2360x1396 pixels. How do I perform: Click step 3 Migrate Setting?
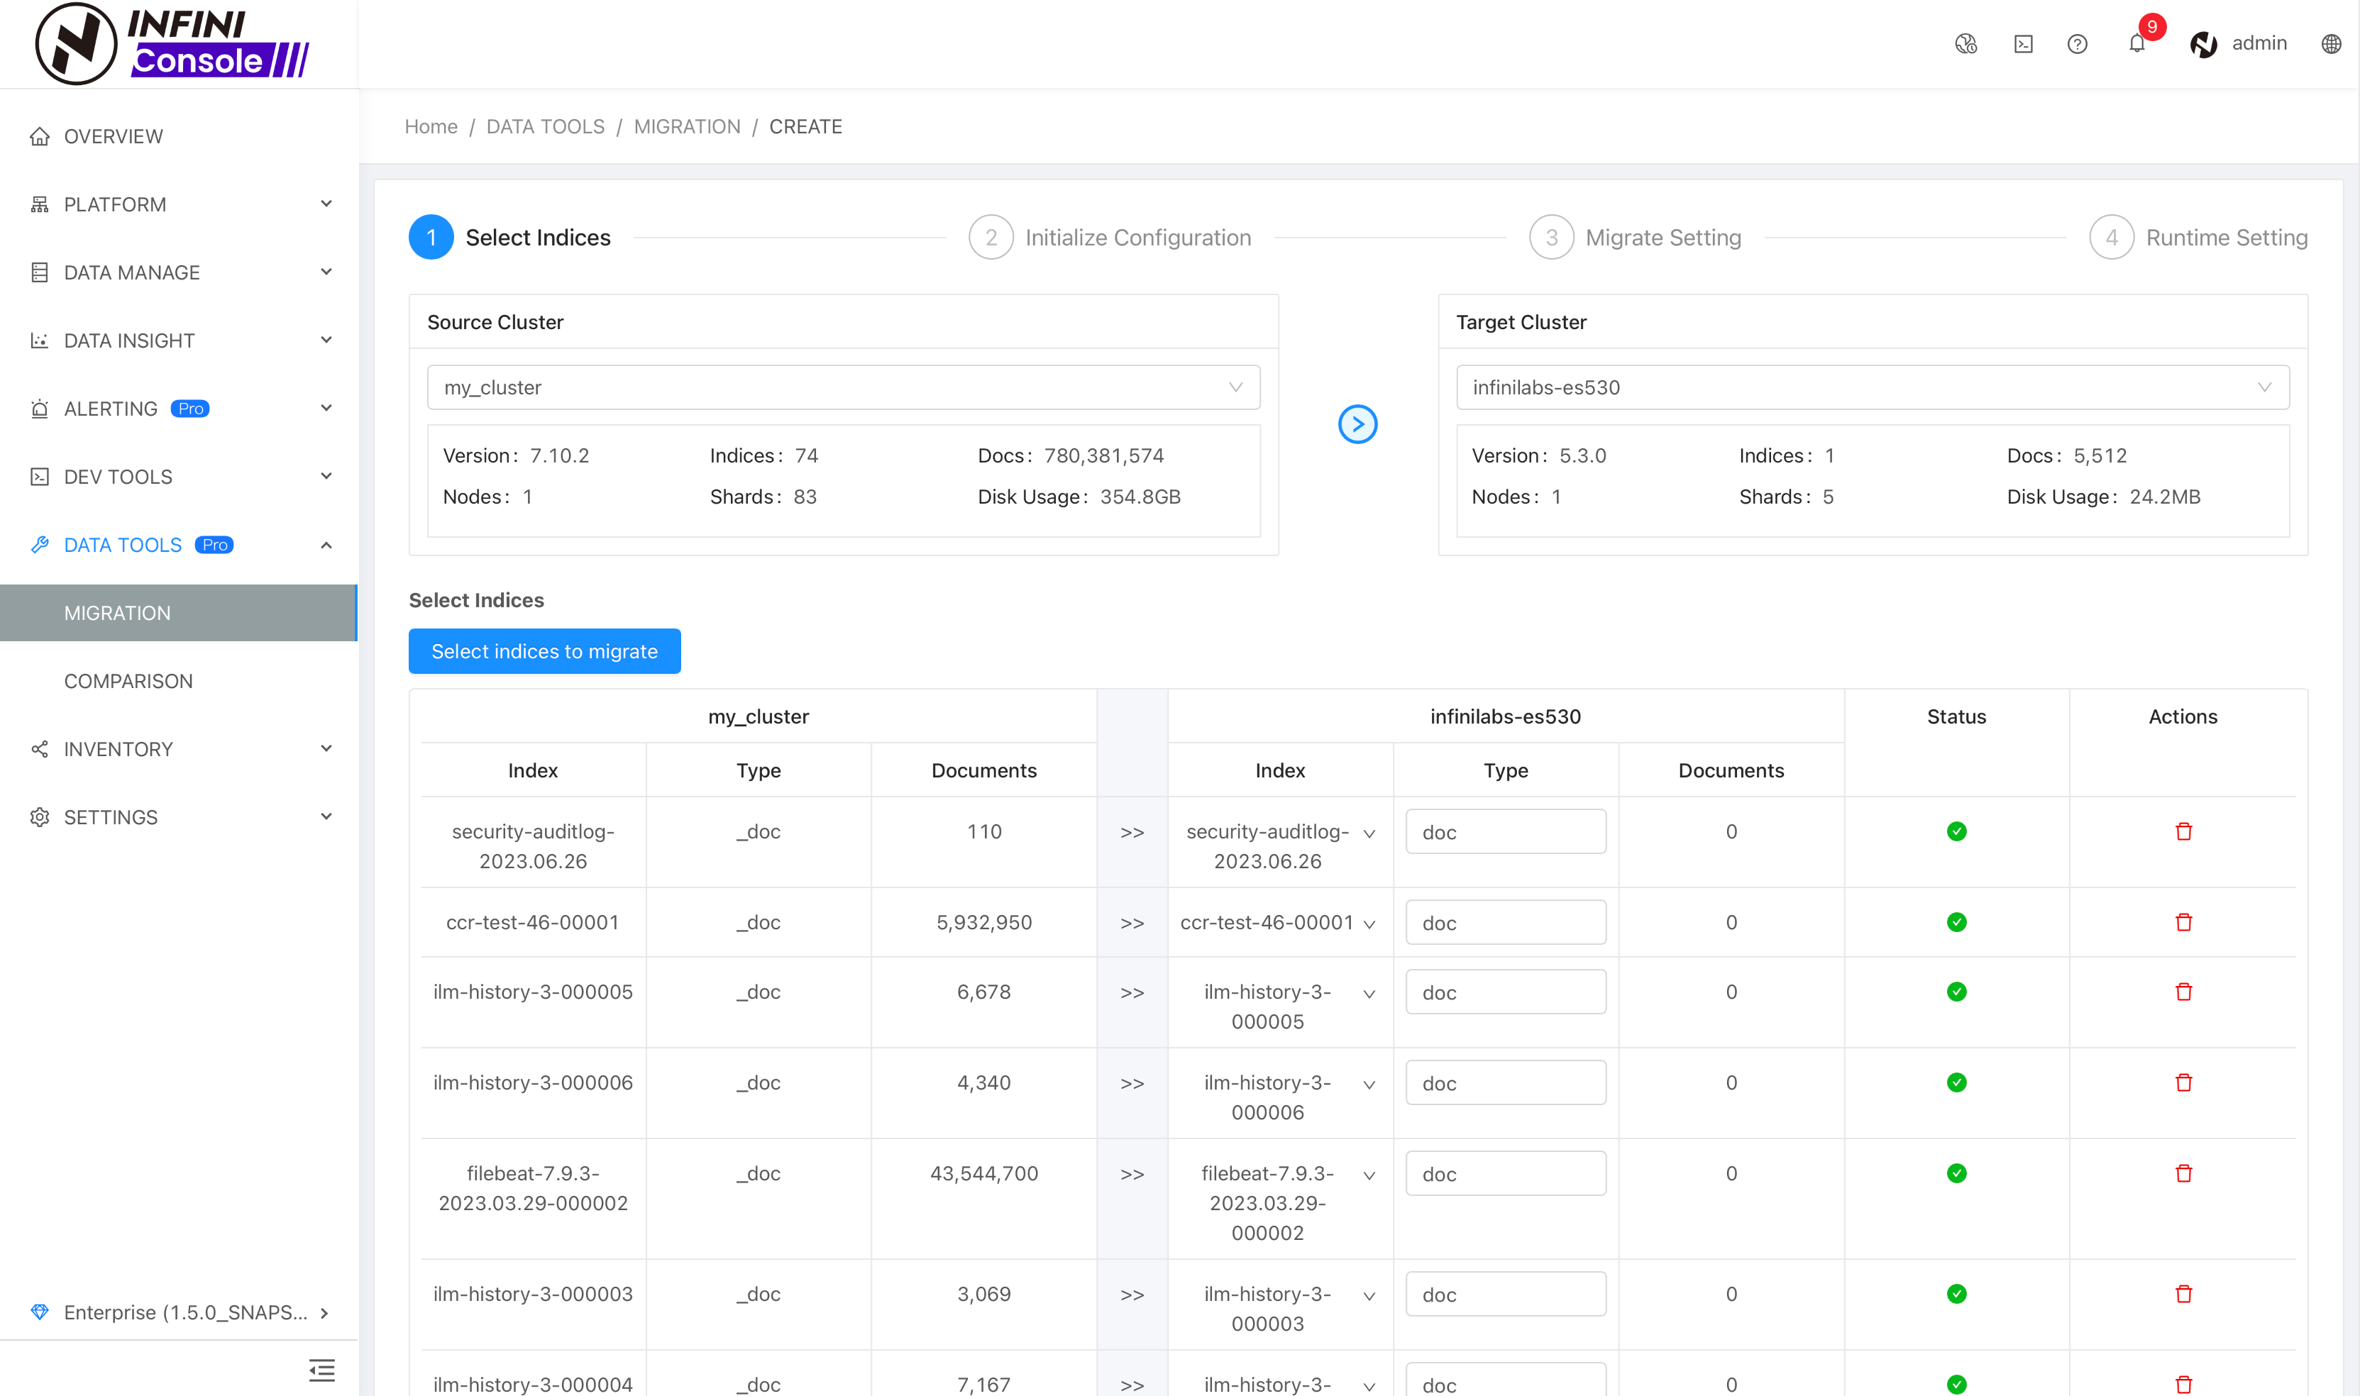[x=1635, y=237]
